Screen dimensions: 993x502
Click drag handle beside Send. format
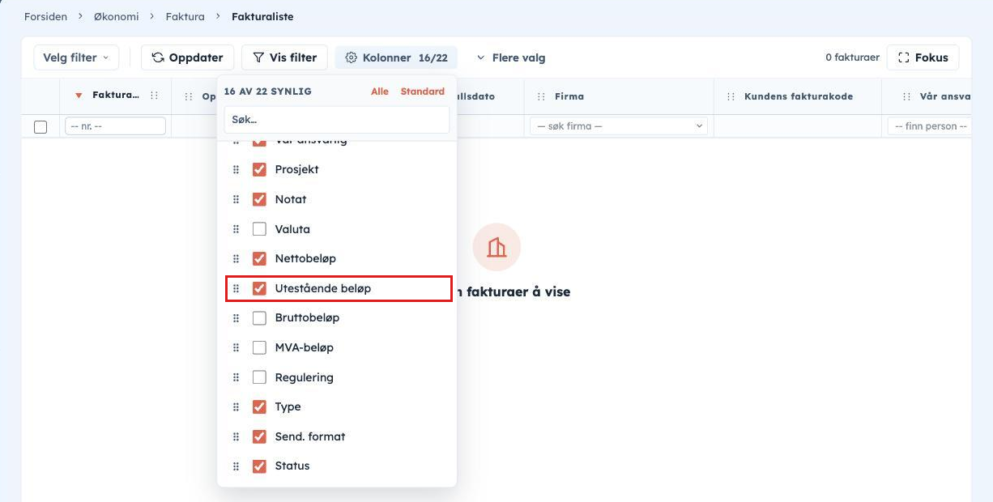[237, 436]
